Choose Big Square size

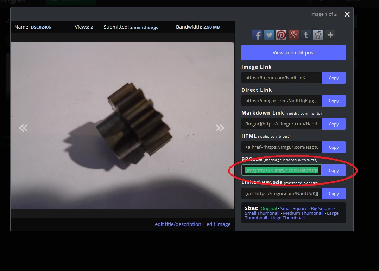click(322, 208)
